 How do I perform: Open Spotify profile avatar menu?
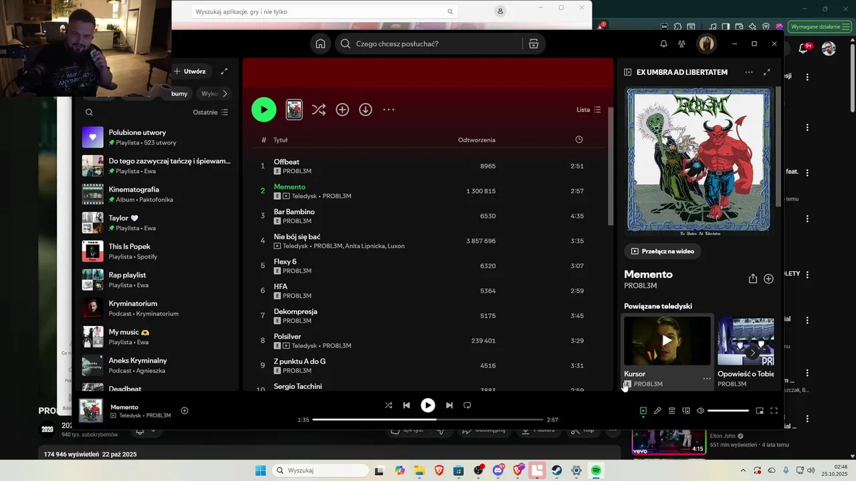pyautogui.click(x=706, y=43)
